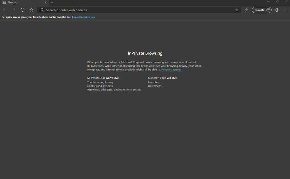Click Import favorites now link

click(x=84, y=17)
